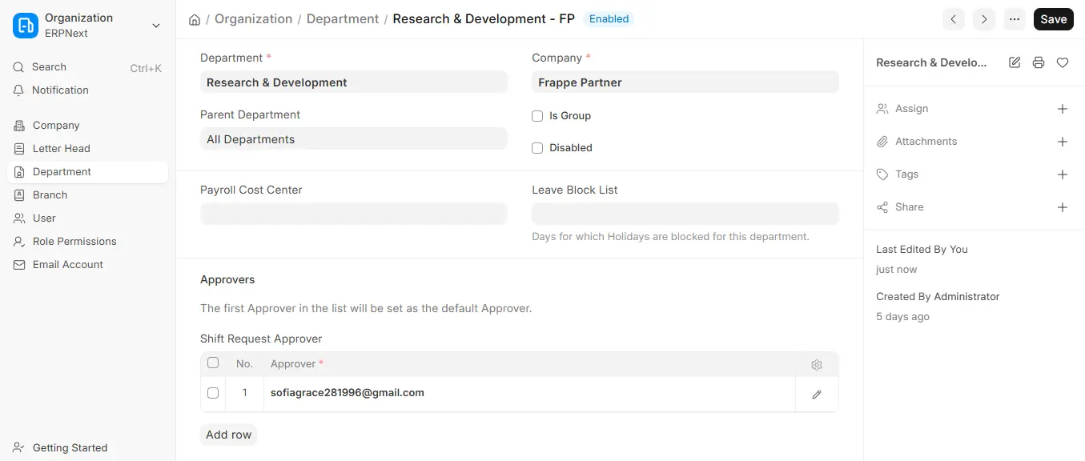Screen dimensions: 1085x461
Task: Click the Approvers section heading
Action: pyautogui.click(x=227, y=280)
